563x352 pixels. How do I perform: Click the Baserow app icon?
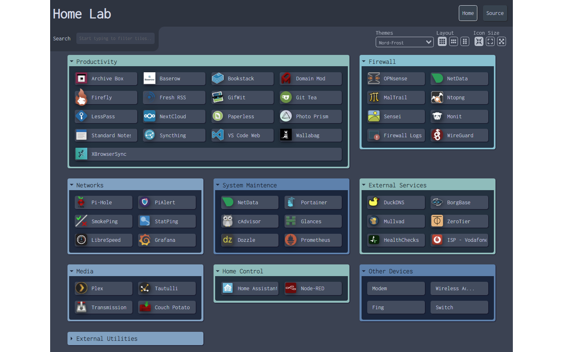point(150,79)
